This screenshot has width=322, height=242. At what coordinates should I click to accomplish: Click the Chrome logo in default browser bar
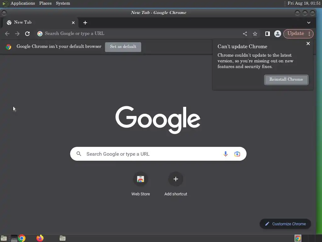point(8,47)
